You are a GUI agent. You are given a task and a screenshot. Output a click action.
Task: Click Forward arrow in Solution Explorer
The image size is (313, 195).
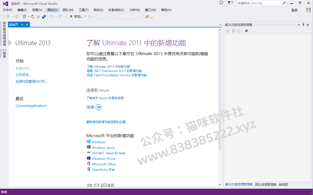(x=233, y=31)
